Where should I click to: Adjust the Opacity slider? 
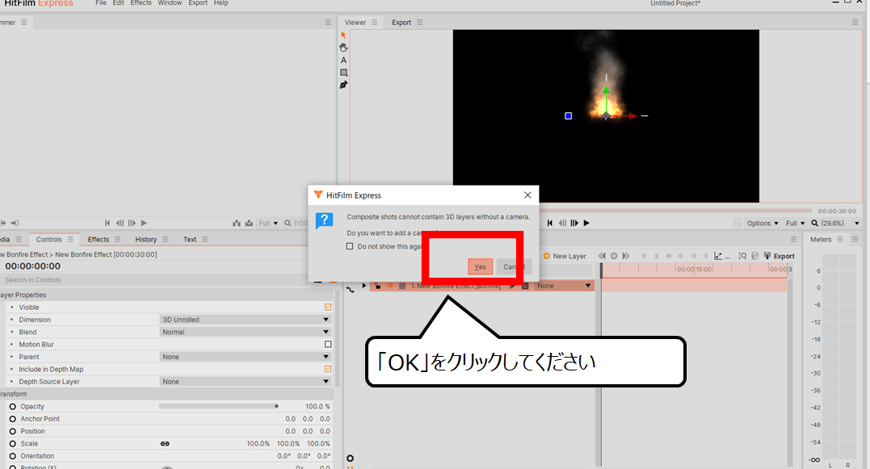click(x=219, y=406)
